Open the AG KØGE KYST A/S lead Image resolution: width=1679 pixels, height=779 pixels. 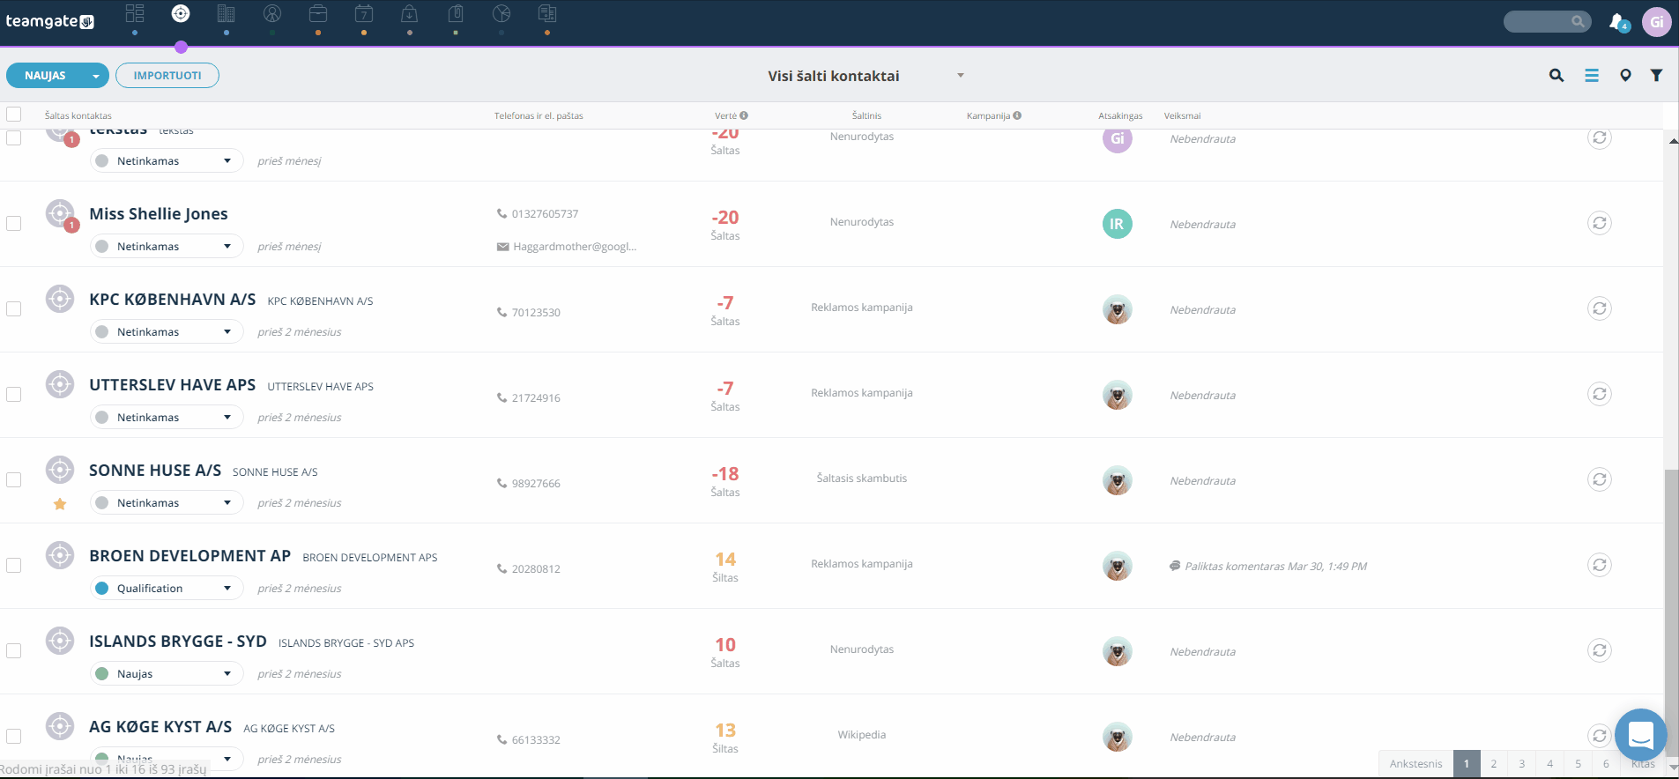pos(160,727)
